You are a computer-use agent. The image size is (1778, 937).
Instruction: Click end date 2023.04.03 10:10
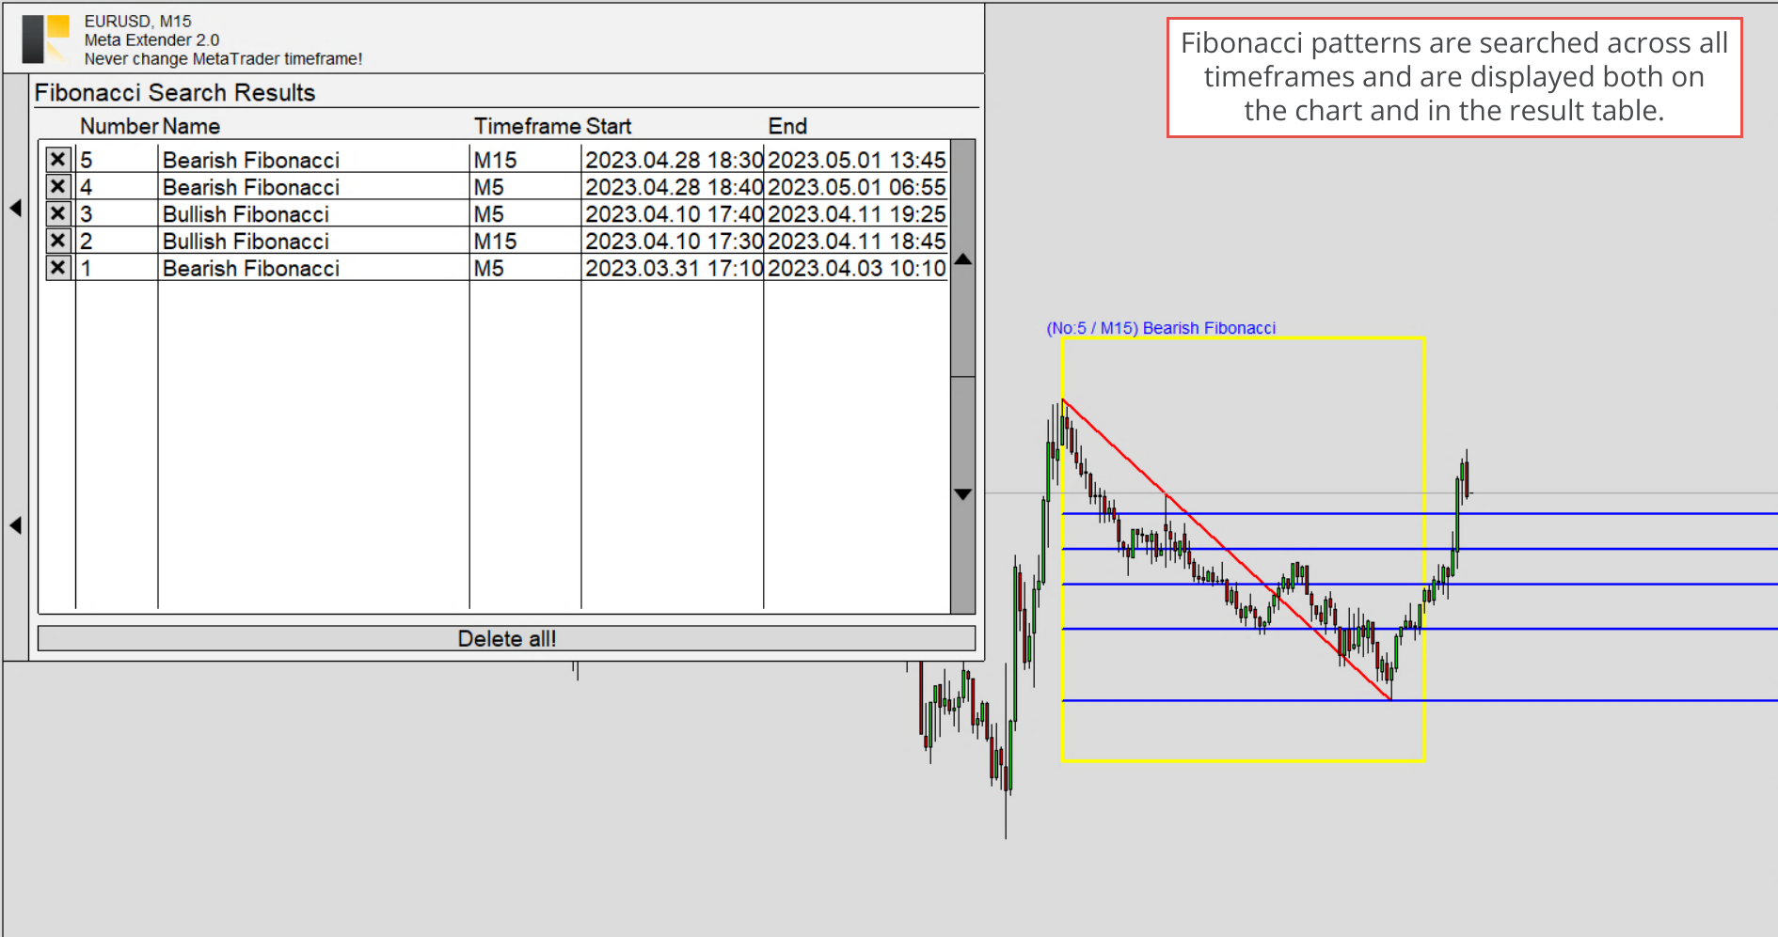click(x=857, y=269)
